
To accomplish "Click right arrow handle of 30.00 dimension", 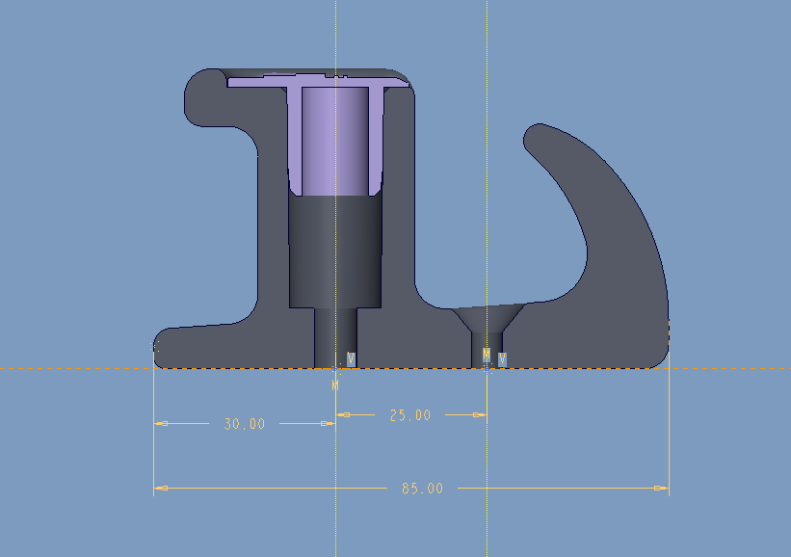I will [x=325, y=423].
